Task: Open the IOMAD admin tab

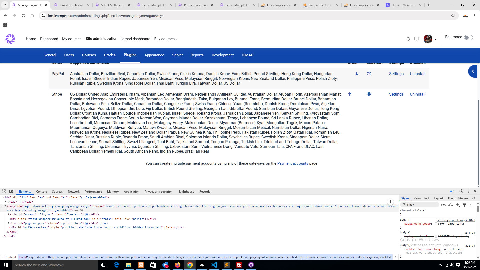Action: point(247,55)
